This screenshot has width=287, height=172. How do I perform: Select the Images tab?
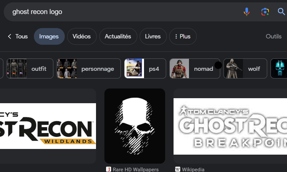tap(49, 36)
